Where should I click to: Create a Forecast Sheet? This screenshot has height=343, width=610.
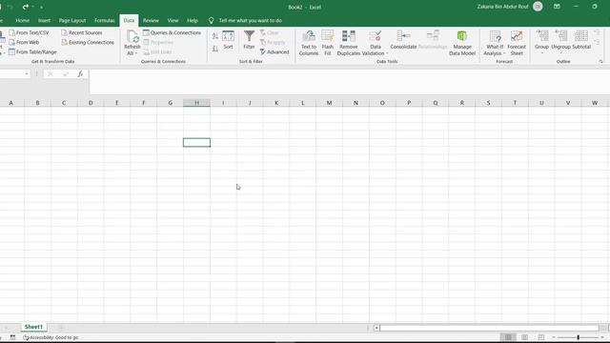[517, 43]
